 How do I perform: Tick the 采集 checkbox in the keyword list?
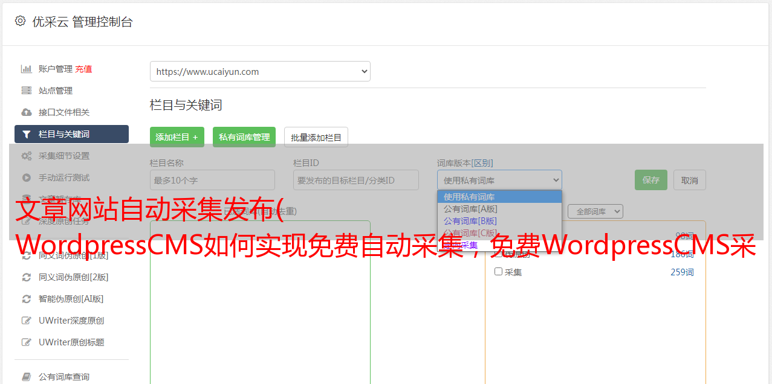[499, 272]
